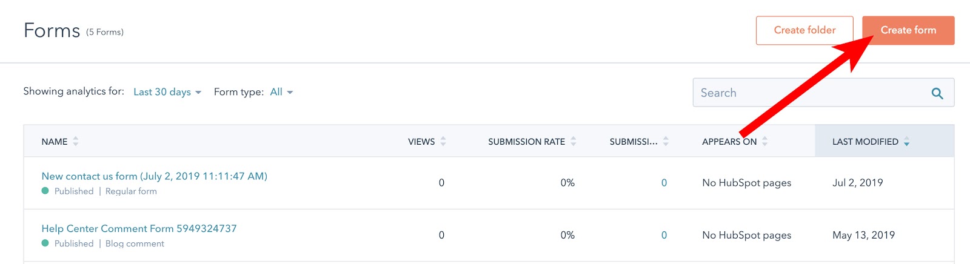This screenshot has height=264, width=970.
Task: Click the Submission Rate column header
Action: (526, 142)
